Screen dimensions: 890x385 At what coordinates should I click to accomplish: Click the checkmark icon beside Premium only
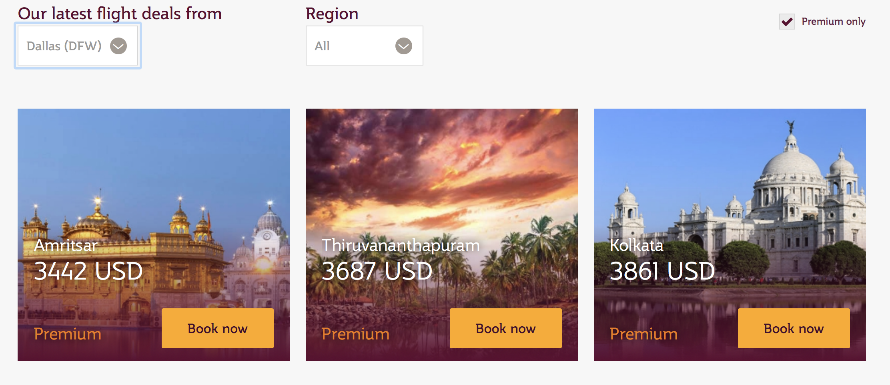click(788, 22)
